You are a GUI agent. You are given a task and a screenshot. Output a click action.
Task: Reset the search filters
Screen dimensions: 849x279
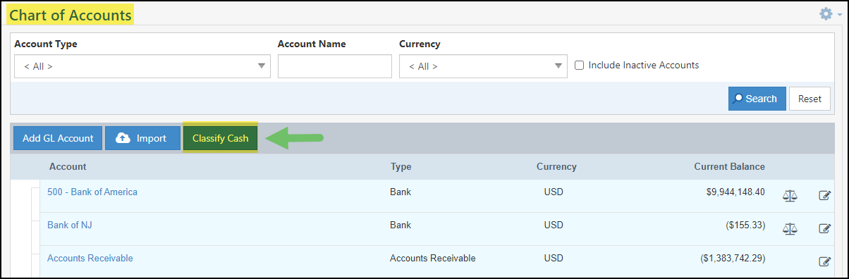coord(810,99)
